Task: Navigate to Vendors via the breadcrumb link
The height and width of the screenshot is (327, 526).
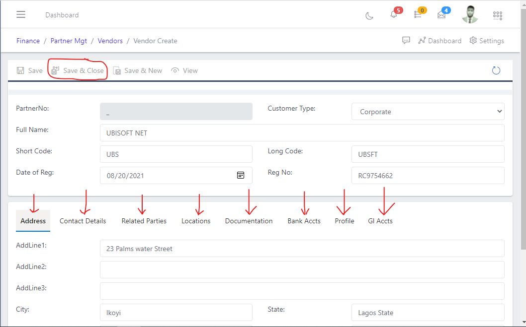Action: tap(110, 40)
